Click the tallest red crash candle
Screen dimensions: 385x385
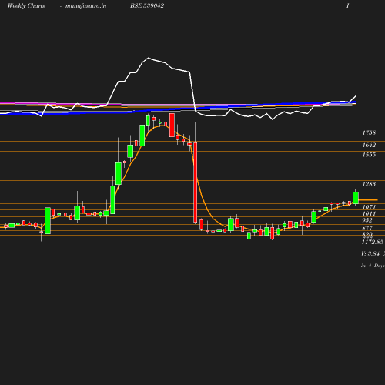(196, 182)
